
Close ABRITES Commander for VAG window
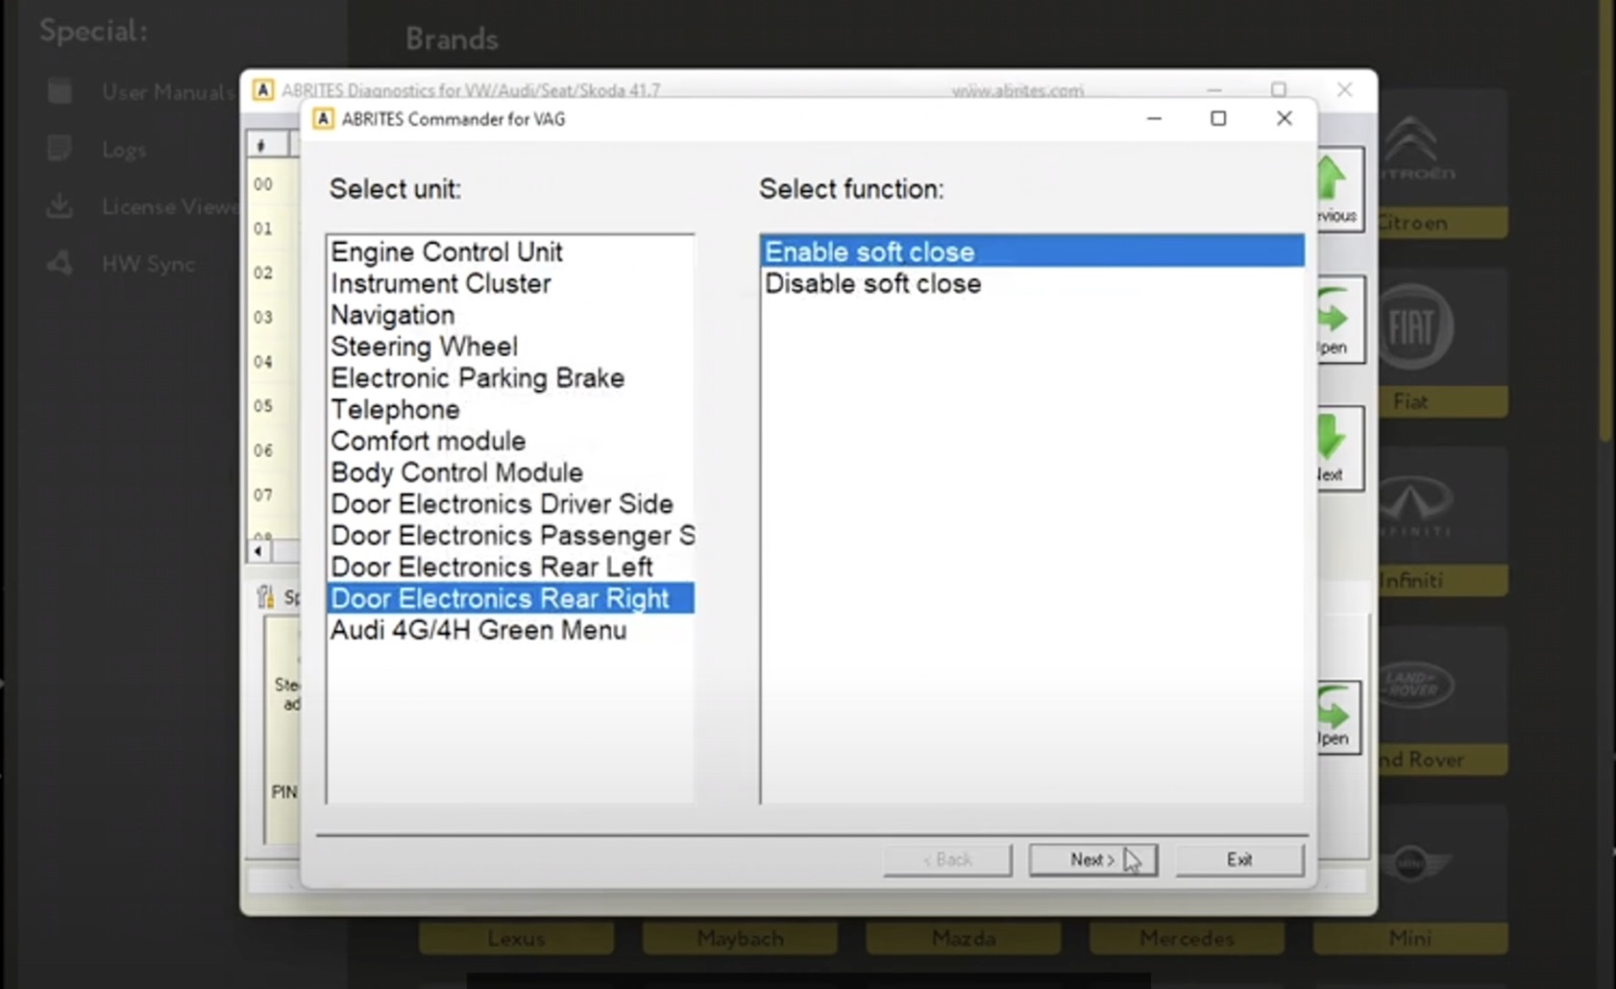pos(1284,118)
